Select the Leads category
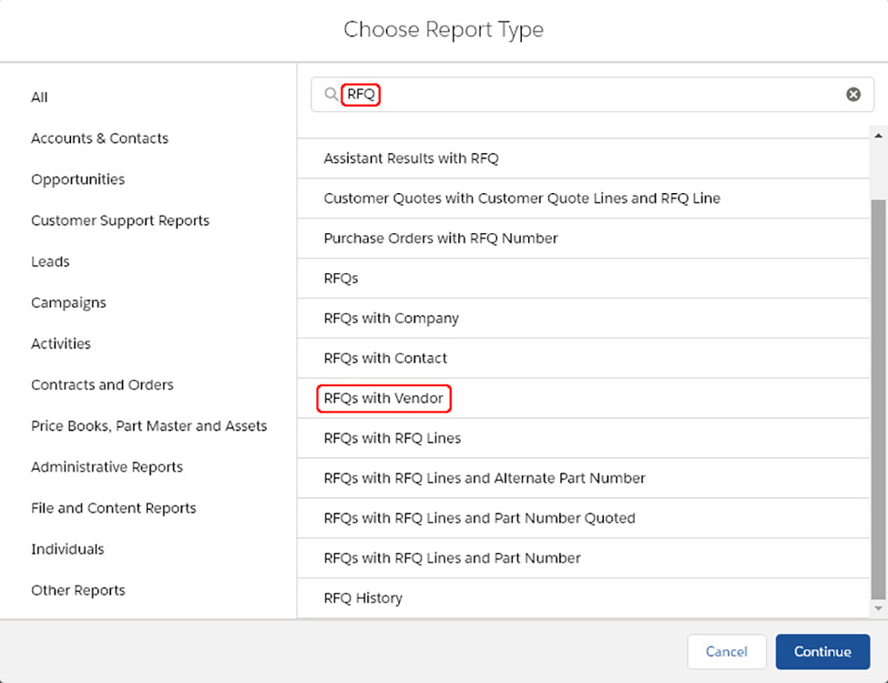The width and height of the screenshot is (888, 683). click(x=50, y=261)
